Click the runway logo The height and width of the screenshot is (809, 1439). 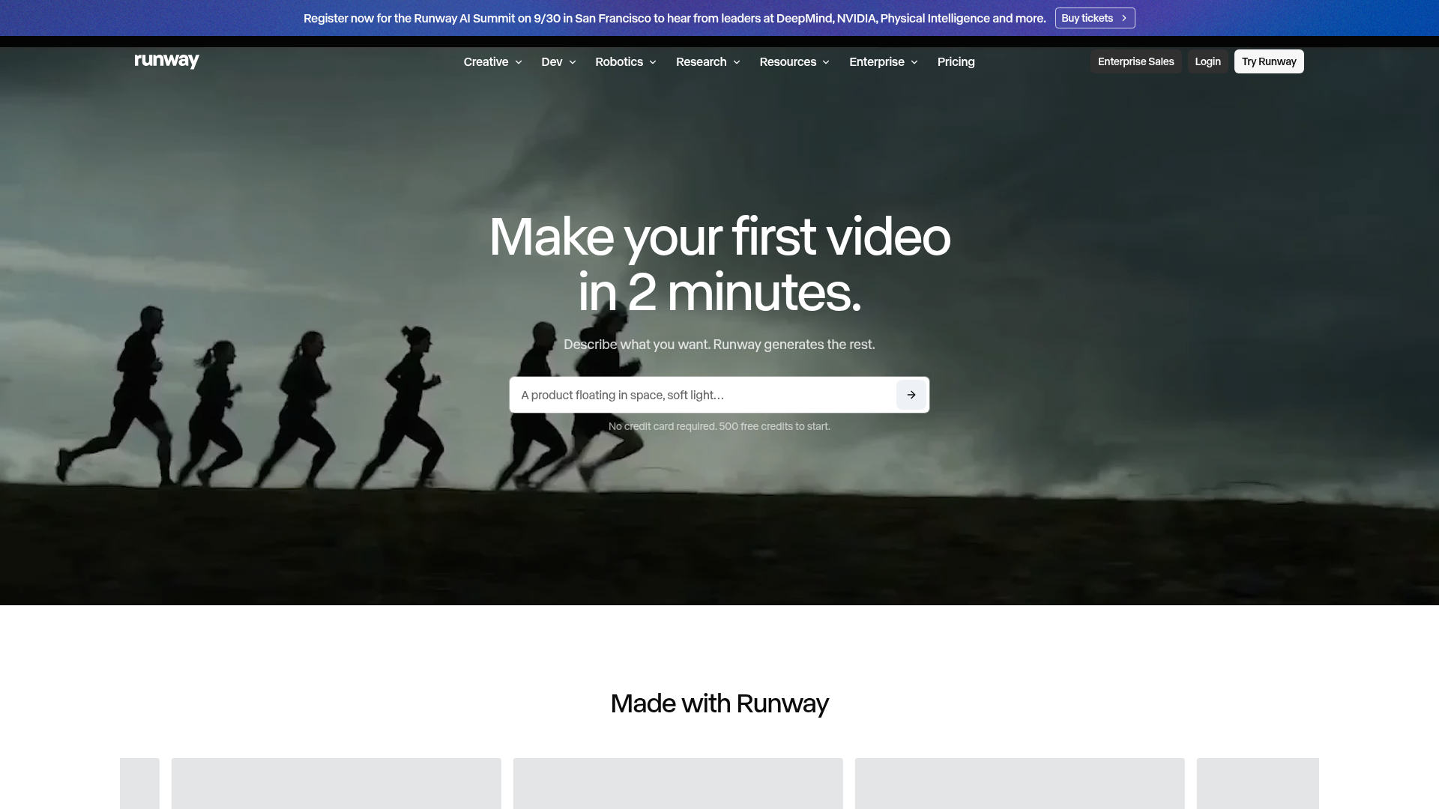coord(166,61)
